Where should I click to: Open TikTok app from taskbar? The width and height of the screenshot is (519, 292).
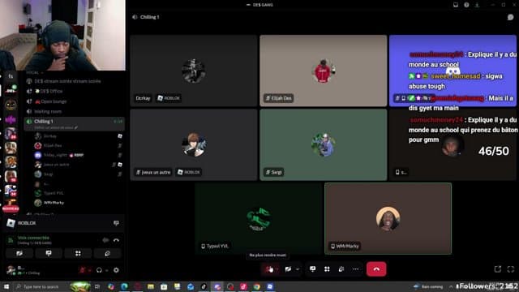[204, 286]
